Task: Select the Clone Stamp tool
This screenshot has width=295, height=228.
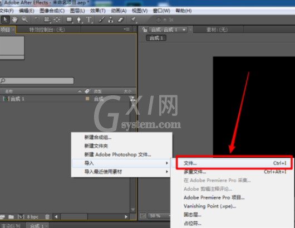Action: coord(111,20)
